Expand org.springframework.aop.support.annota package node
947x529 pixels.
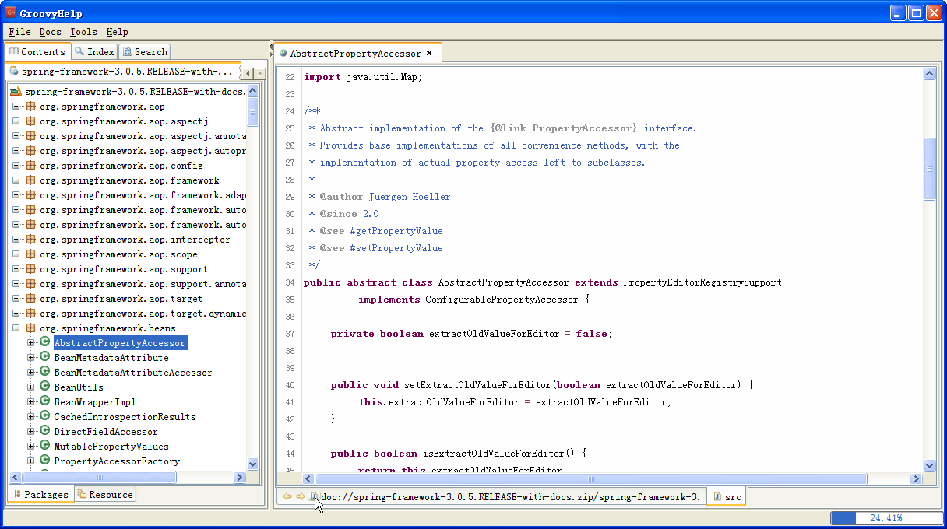point(16,284)
